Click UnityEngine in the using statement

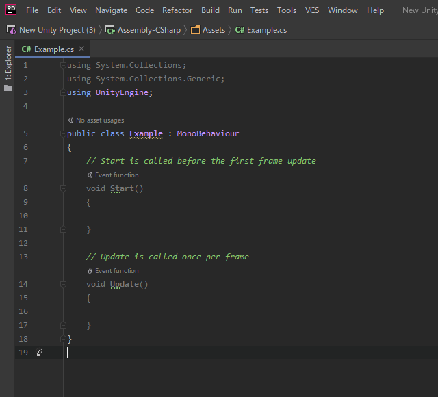pyautogui.click(x=122, y=92)
